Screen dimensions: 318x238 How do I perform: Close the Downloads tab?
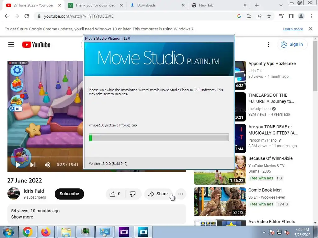pos(183,5)
